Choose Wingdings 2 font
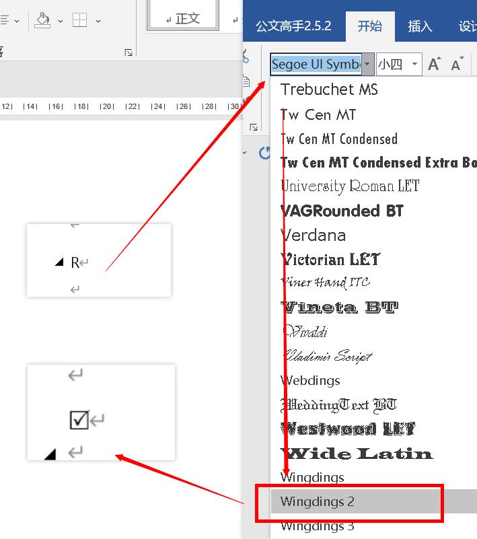The width and height of the screenshot is (477, 539). [x=374, y=501]
